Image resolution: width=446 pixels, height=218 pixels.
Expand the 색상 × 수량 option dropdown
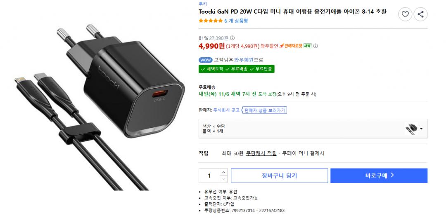pos(313,129)
